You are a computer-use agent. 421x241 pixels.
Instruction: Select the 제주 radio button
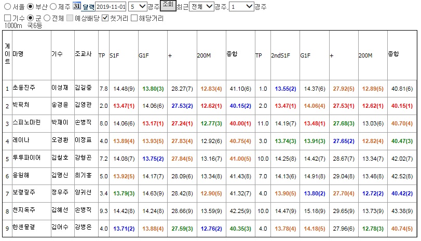tap(53, 6)
